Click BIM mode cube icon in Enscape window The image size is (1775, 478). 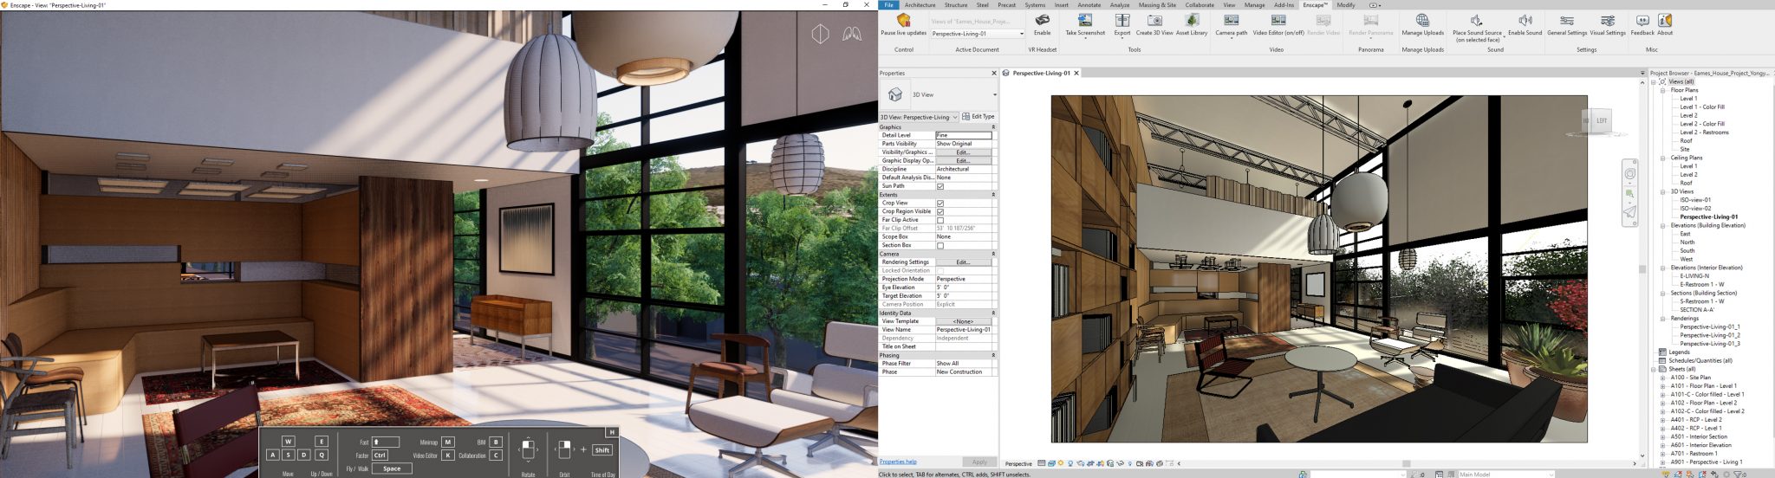click(x=820, y=34)
